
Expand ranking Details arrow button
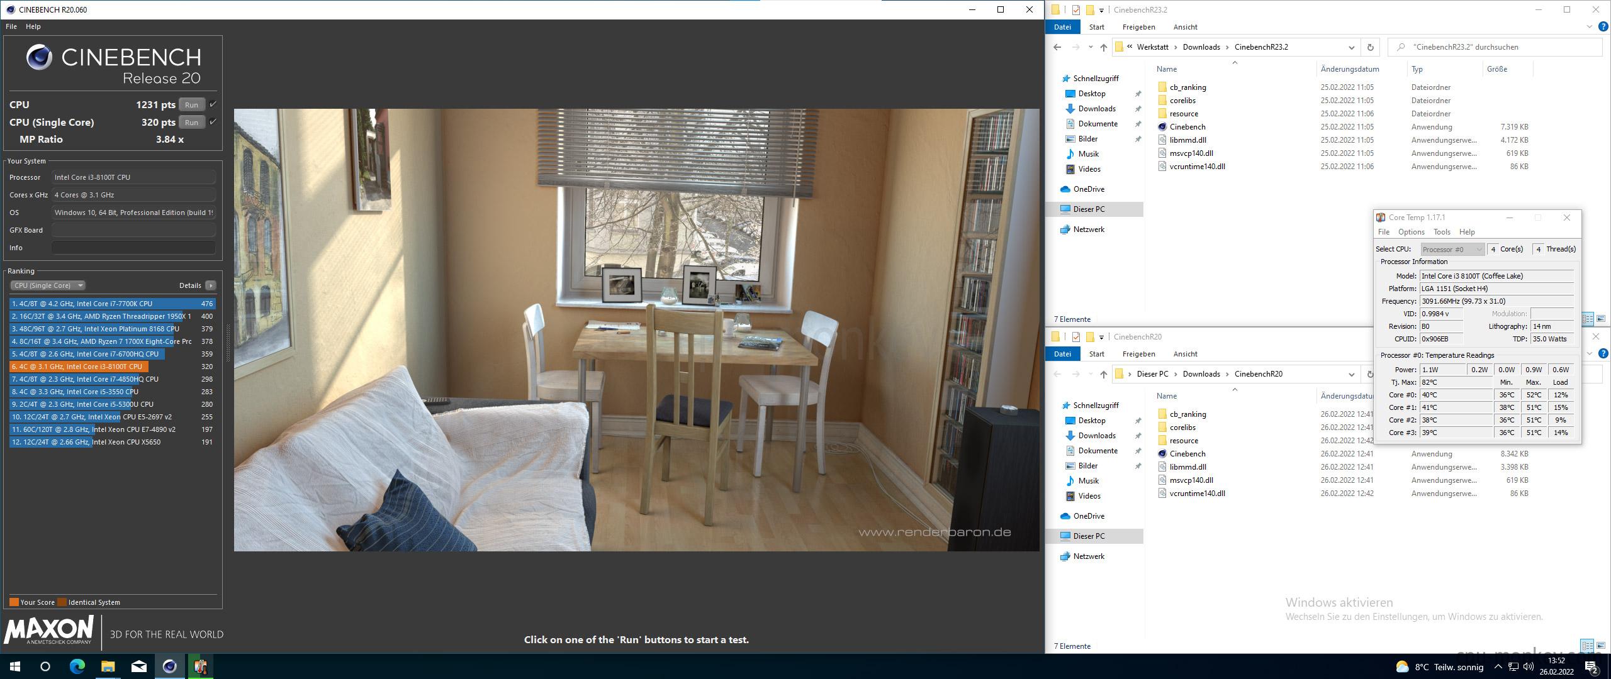(211, 285)
